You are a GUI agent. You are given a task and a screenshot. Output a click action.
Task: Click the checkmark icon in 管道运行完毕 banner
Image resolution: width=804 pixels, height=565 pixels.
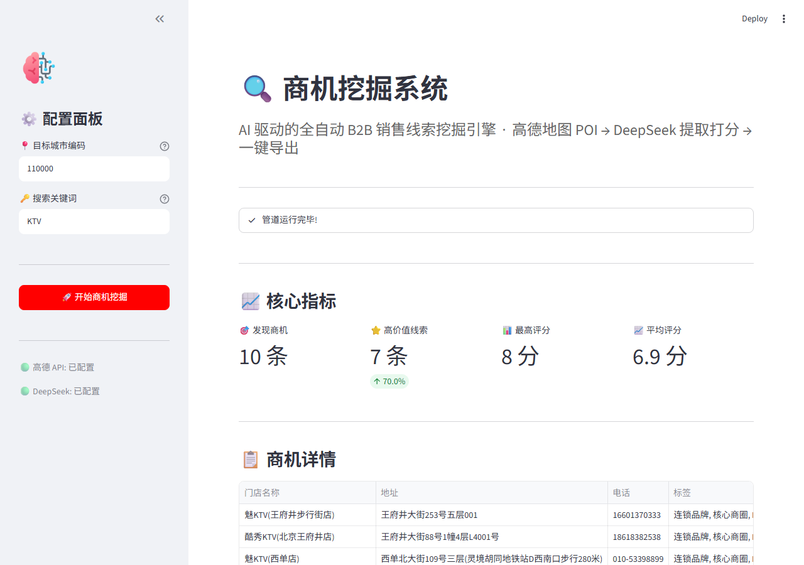252,220
